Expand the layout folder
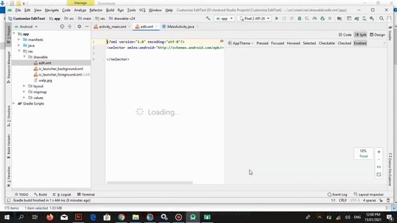 25,86
